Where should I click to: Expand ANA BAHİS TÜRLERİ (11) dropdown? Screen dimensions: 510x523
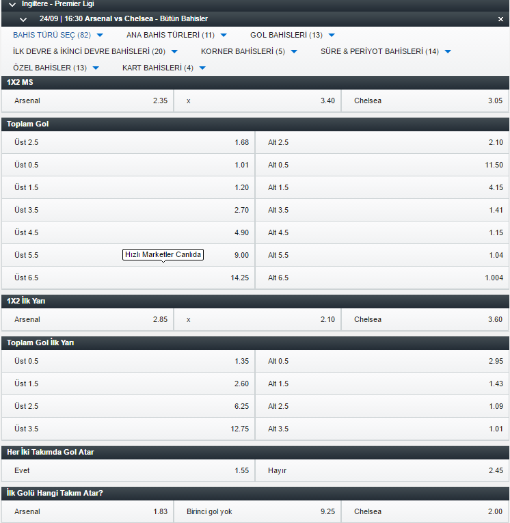224,35
